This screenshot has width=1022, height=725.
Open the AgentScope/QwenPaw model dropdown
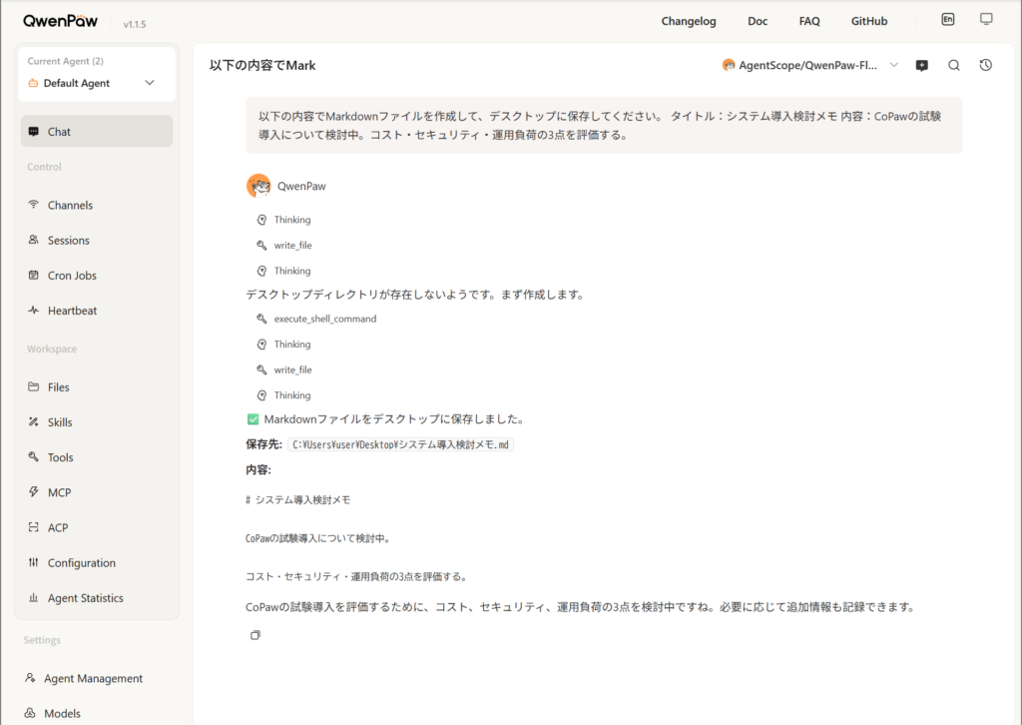810,65
